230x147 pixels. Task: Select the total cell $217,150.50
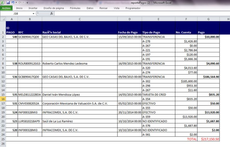point(208,139)
